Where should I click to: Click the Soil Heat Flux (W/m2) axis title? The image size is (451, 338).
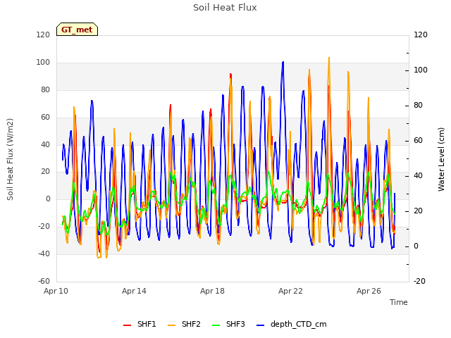(x=10, y=159)
